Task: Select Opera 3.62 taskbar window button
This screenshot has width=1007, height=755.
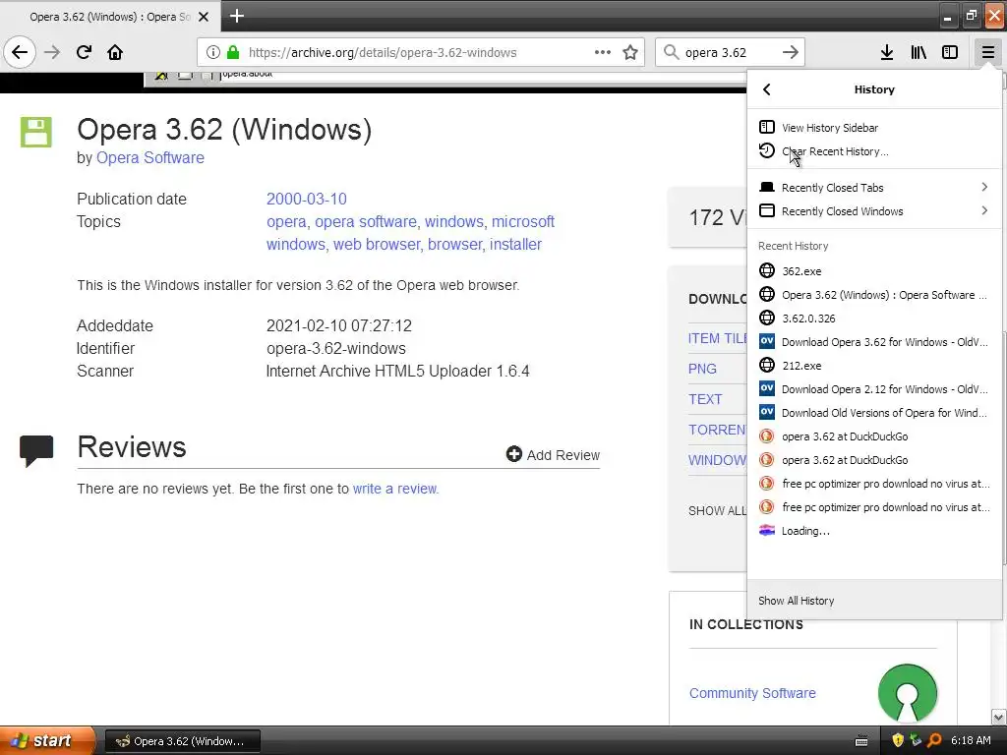Action: pyautogui.click(x=183, y=741)
